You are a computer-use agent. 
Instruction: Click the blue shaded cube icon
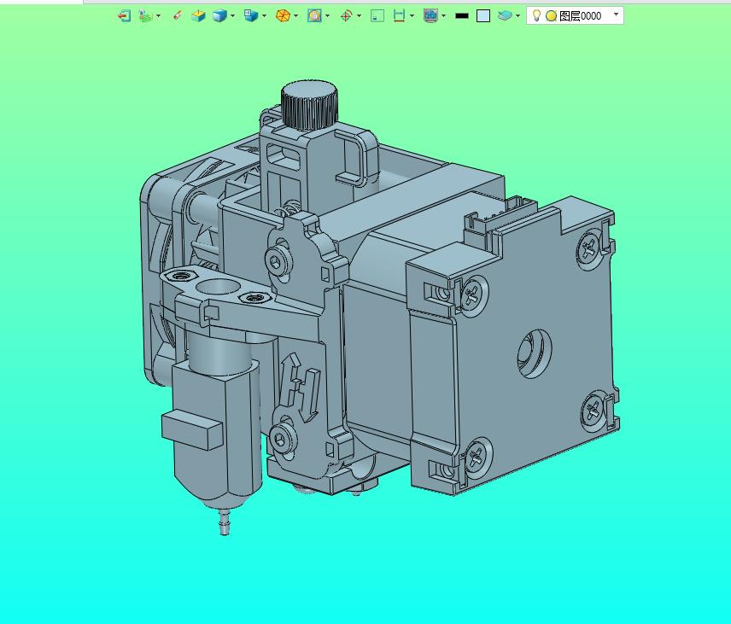(x=219, y=16)
